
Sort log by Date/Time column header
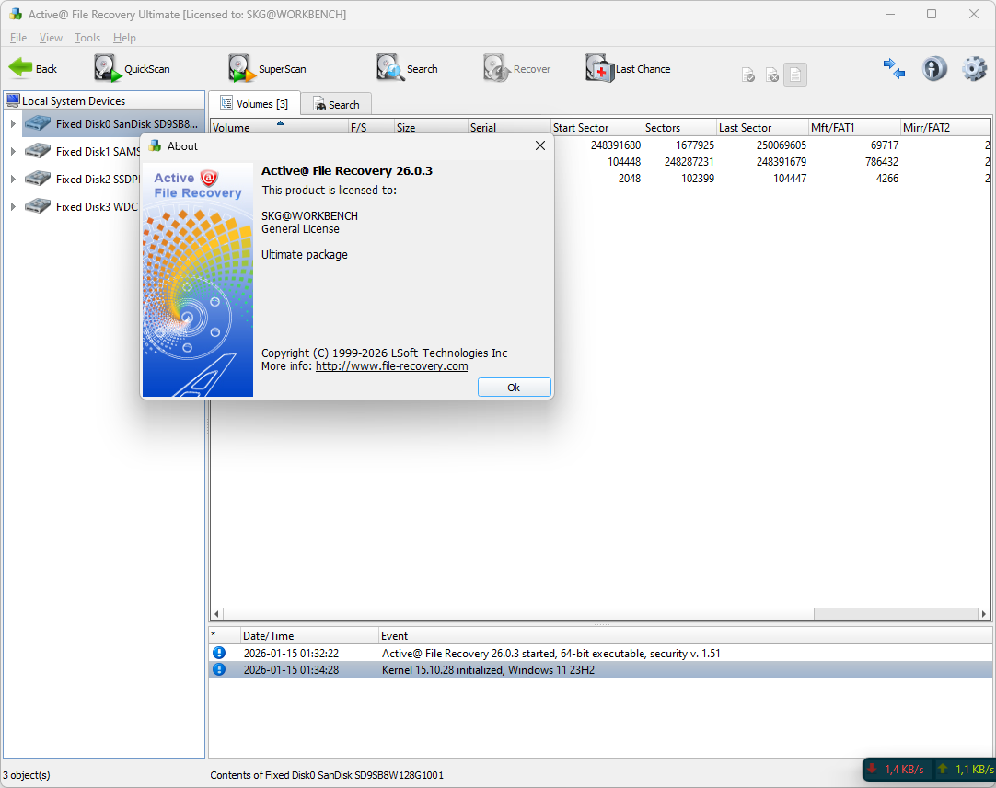coord(309,635)
